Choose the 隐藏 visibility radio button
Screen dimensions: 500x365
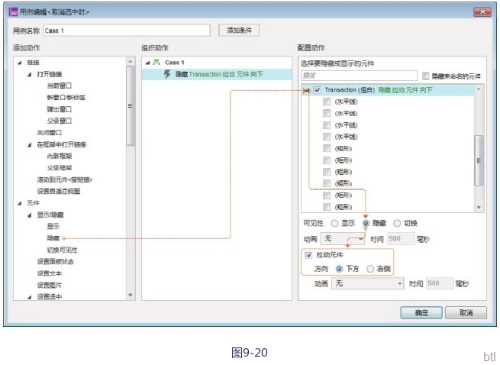(x=366, y=223)
